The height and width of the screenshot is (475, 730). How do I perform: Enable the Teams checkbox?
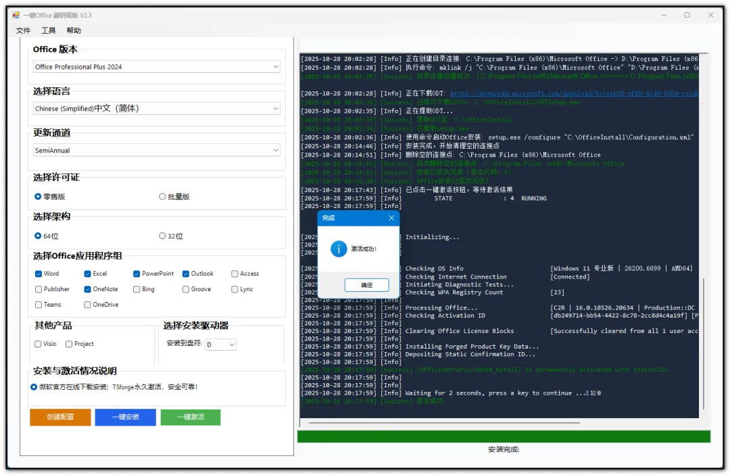(x=39, y=305)
